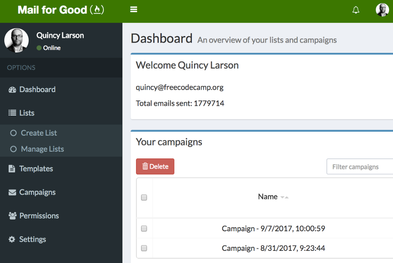Viewport: 393px width, 263px height.
Task: Click the Settings gear icon
Action: (12, 239)
